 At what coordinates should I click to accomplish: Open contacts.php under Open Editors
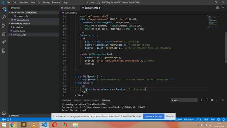(x=23, y=20)
